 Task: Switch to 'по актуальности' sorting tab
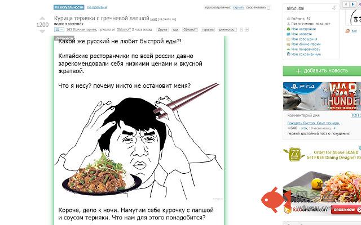[x=69, y=7]
